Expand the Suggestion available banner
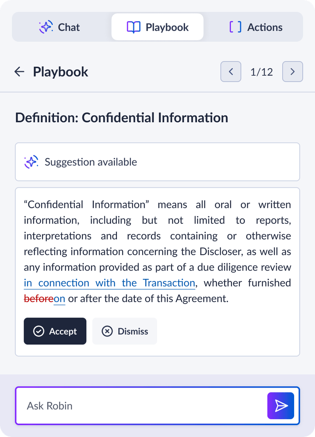This screenshot has width=315, height=437. (157, 162)
